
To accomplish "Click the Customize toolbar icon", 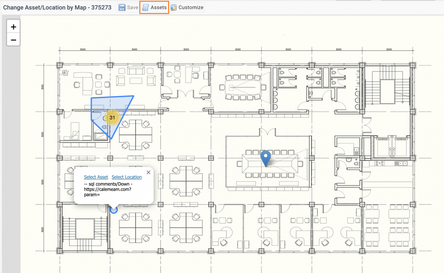I will pos(174,7).
